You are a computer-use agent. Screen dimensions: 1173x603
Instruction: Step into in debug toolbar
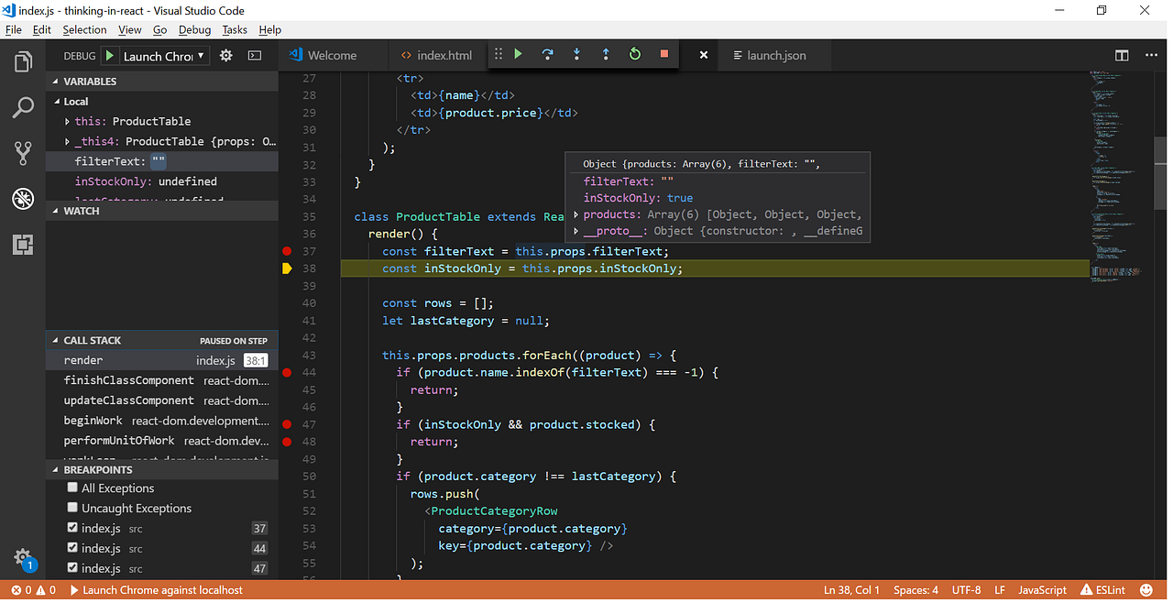[576, 54]
